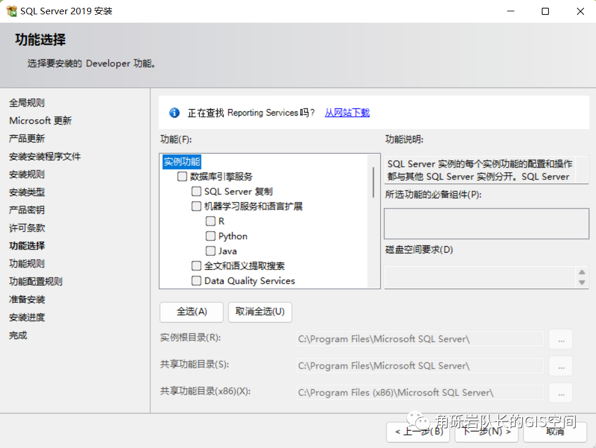The image size is (596, 448).
Task: Proceed with 下一步(N) button
Action: point(486,432)
